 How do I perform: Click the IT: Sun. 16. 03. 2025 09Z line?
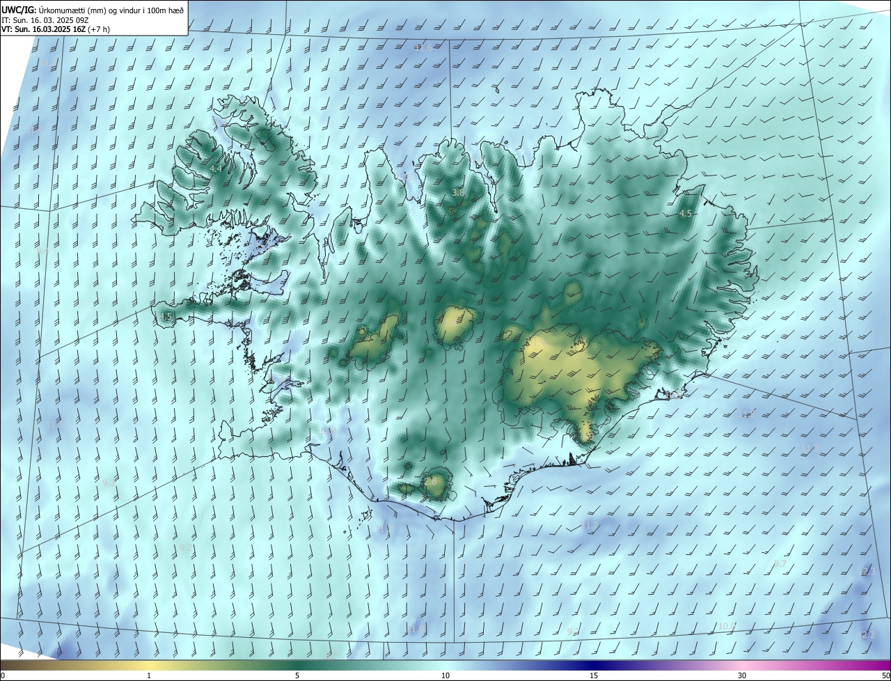pos(46,20)
